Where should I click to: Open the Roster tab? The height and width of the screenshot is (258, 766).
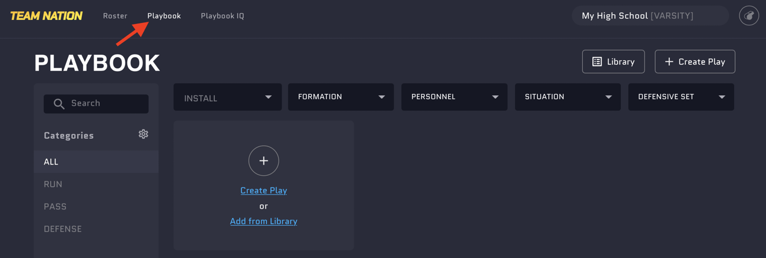tap(115, 16)
